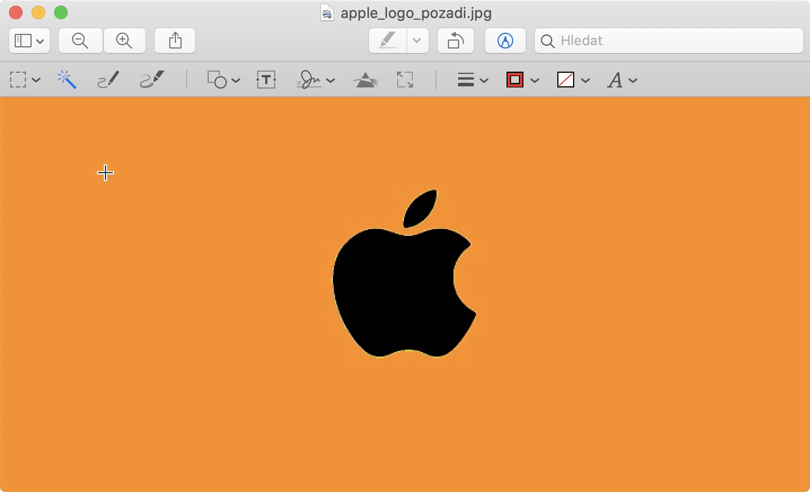810x492 pixels.
Task: Open the Shapes menu
Action: (x=223, y=80)
